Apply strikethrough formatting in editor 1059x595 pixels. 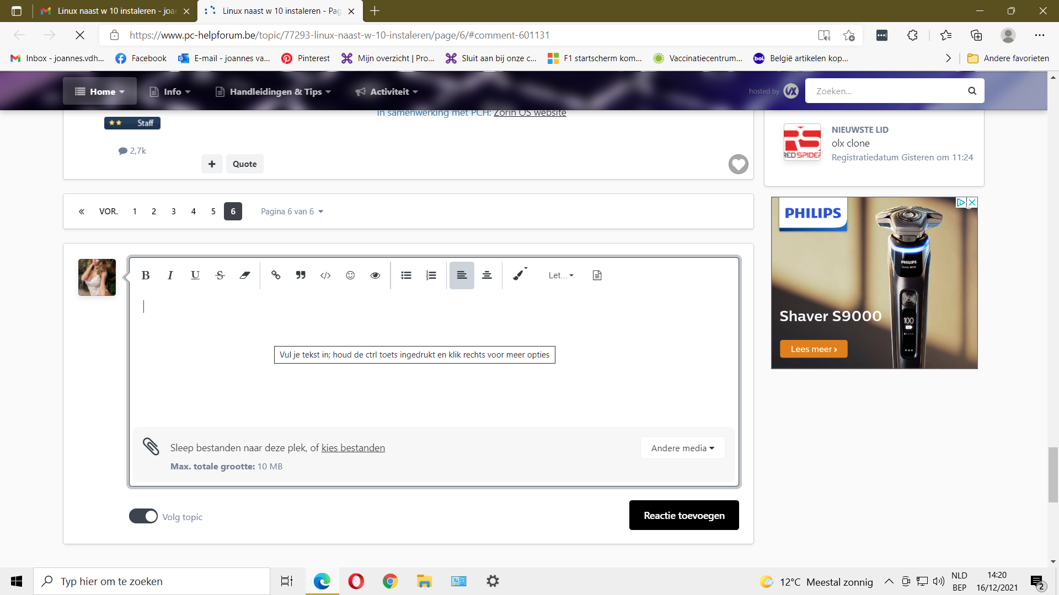(x=220, y=275)
